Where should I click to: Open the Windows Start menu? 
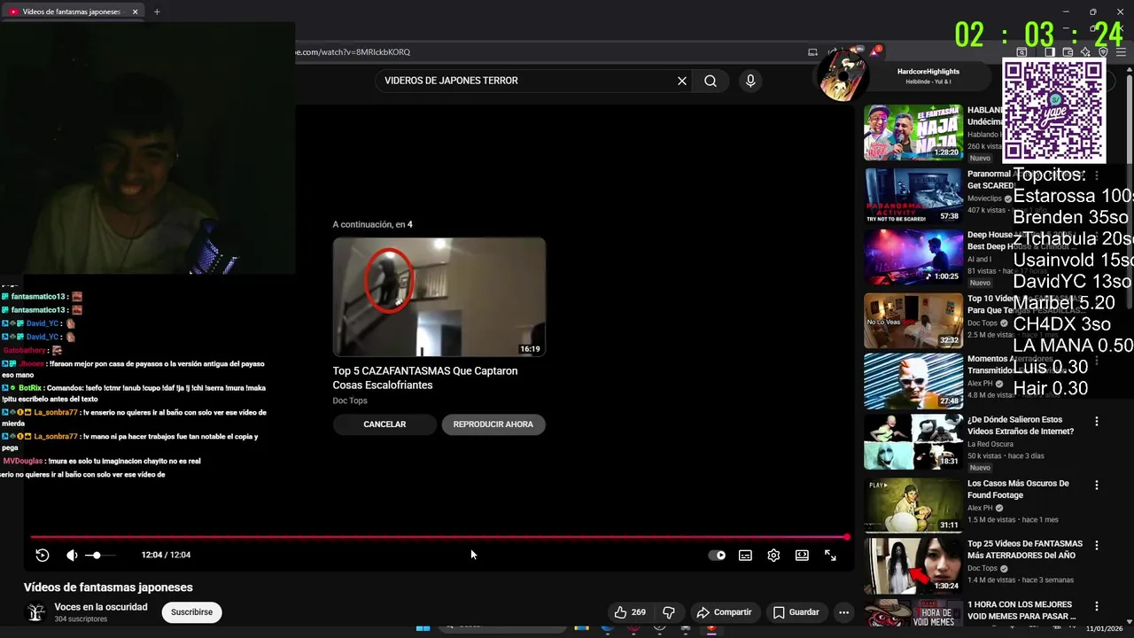(423, 628)
